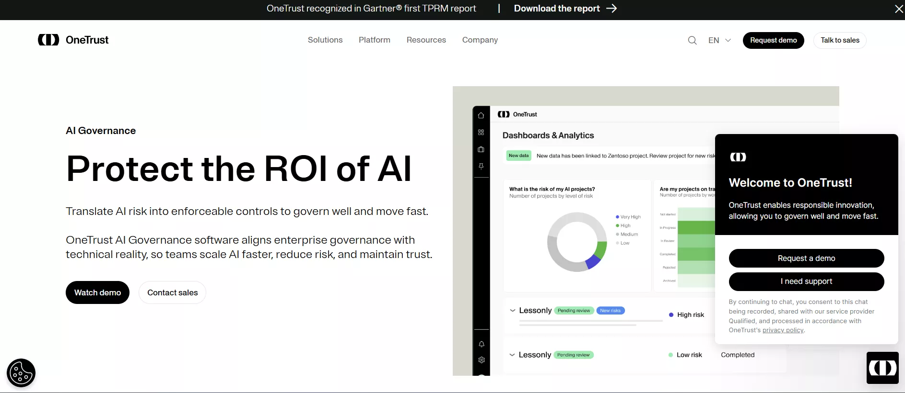Image resolution: width=905 pixels, height=393 pixels.
Task: Click "What is the risk of my AI projects?" title
Action: click(552, 189)
